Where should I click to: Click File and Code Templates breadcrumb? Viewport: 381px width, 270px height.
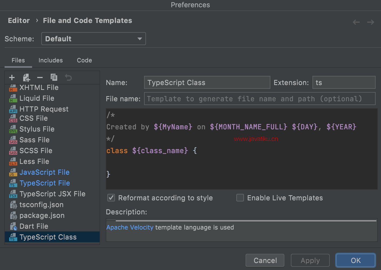point(87,21)
